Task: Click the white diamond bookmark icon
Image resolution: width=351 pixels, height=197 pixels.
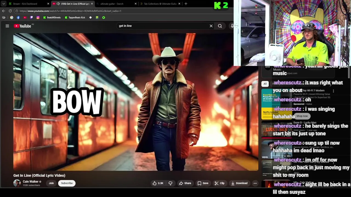Action: pyautogui.click(x=90, y=18)
